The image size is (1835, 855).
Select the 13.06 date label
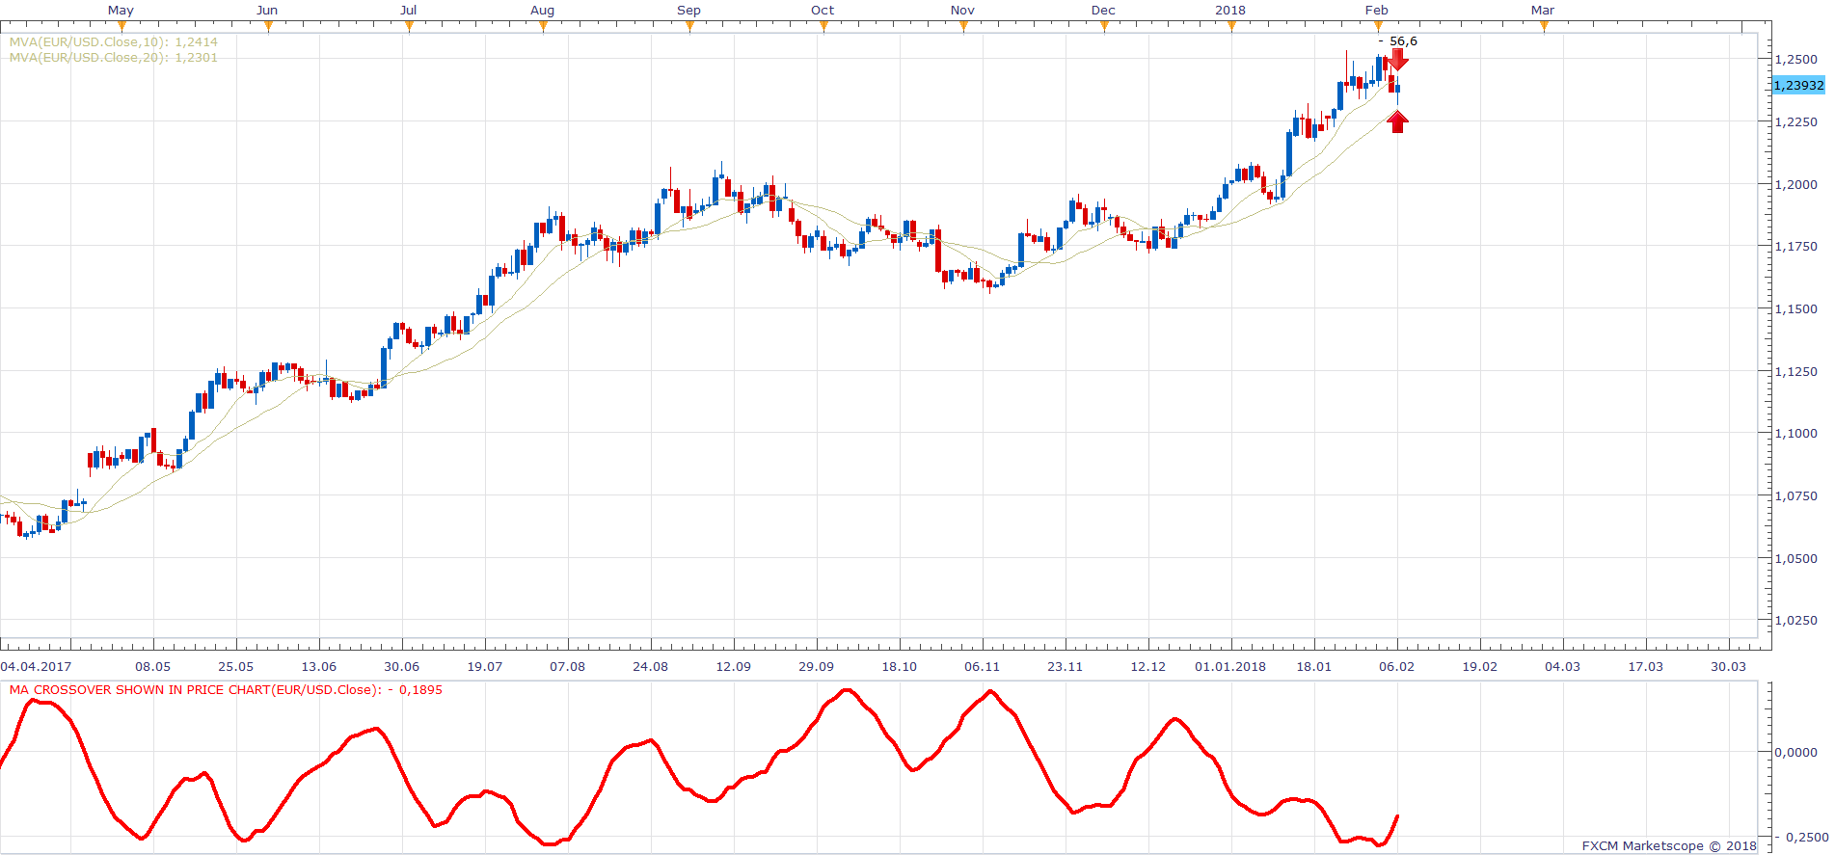point(318,667)
